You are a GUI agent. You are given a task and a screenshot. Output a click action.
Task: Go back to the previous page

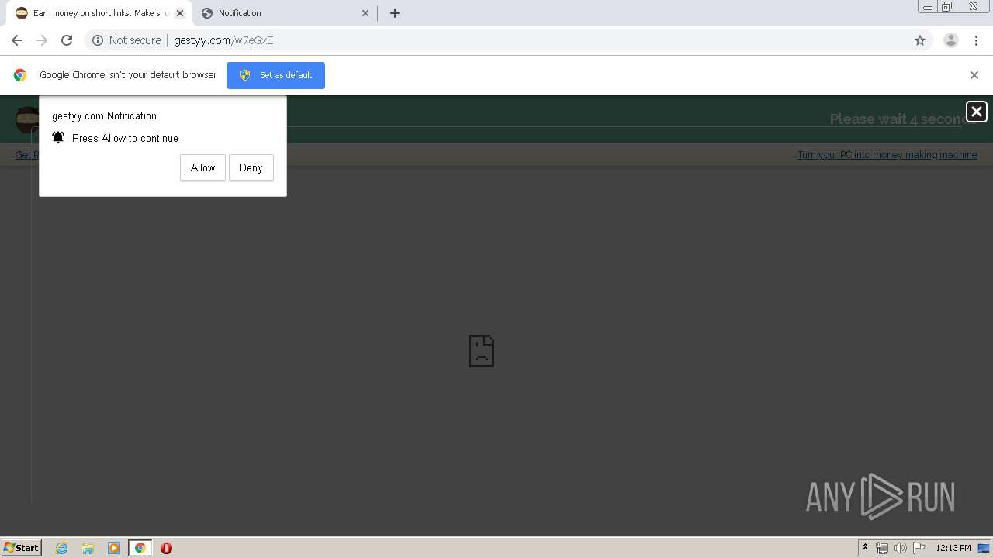tap(17, 40)
